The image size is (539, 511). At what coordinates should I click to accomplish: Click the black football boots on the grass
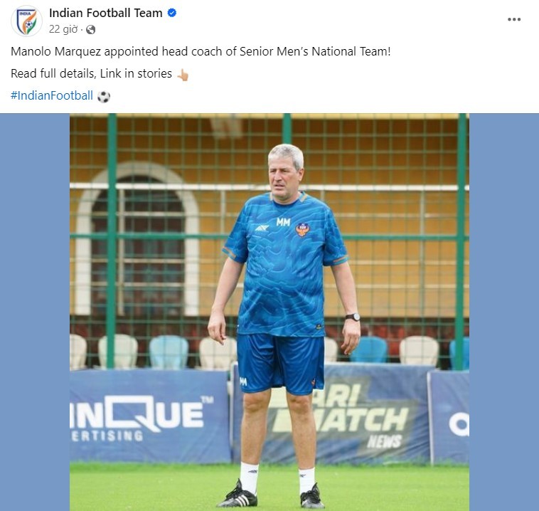pos(271,495)
